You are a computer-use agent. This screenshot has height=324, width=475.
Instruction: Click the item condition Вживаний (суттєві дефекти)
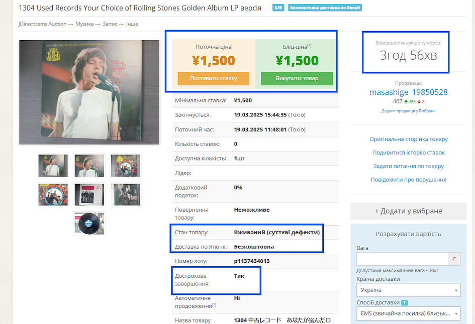(277, 232)
